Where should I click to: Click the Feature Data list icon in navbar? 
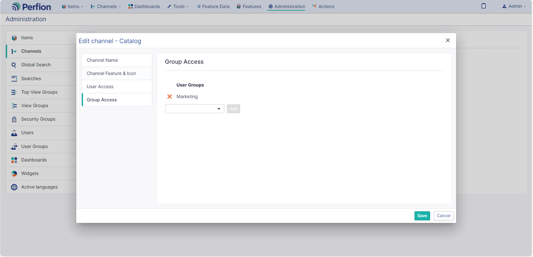pyautogui.click(x=199, y=6)
